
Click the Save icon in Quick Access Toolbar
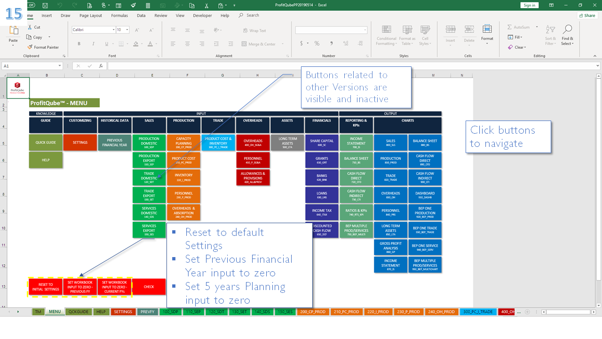pos(45,5)
